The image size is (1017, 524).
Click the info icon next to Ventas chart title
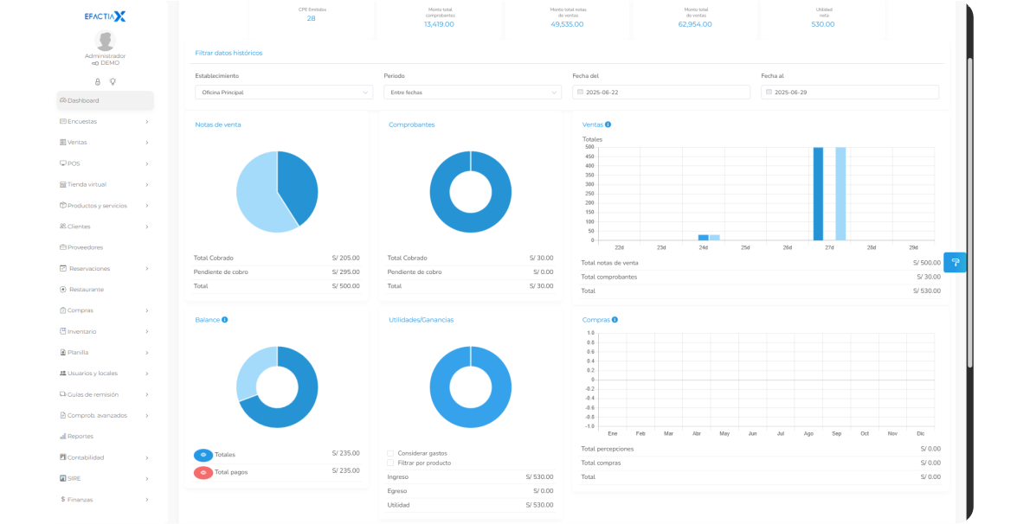[608, 125]
